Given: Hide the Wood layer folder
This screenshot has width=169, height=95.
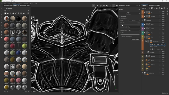Looking at the screenshot, I should [143, 25].
